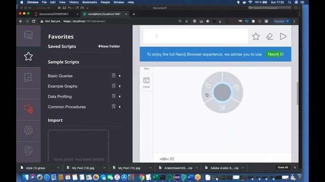
Task: Open the People menu
Action: click(105, 2)
